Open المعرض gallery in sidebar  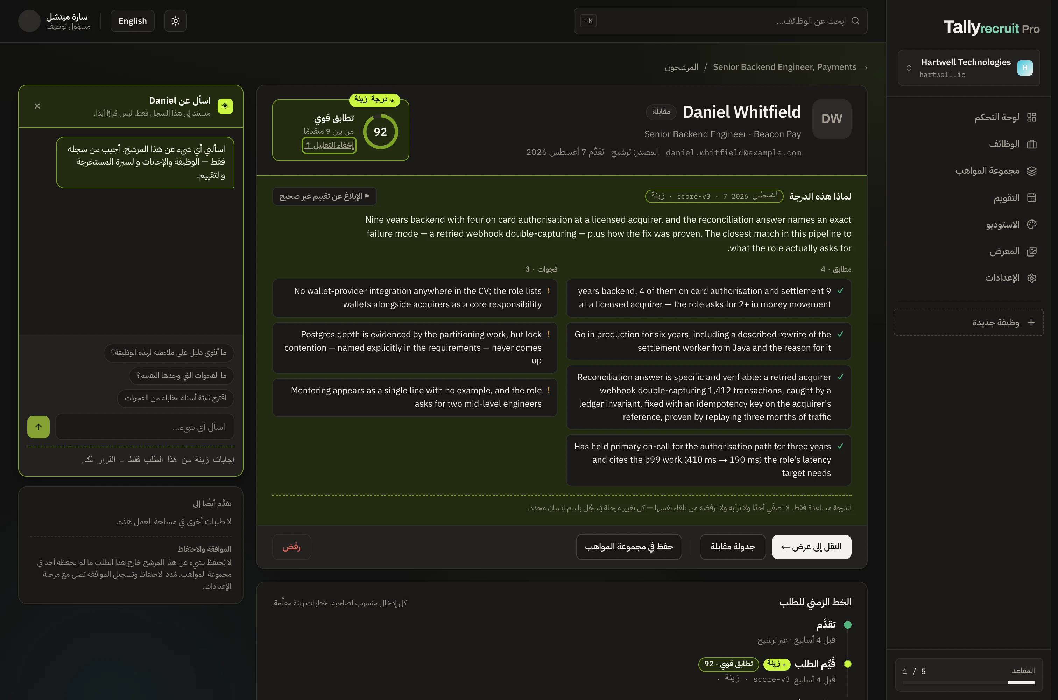[968, 251]
